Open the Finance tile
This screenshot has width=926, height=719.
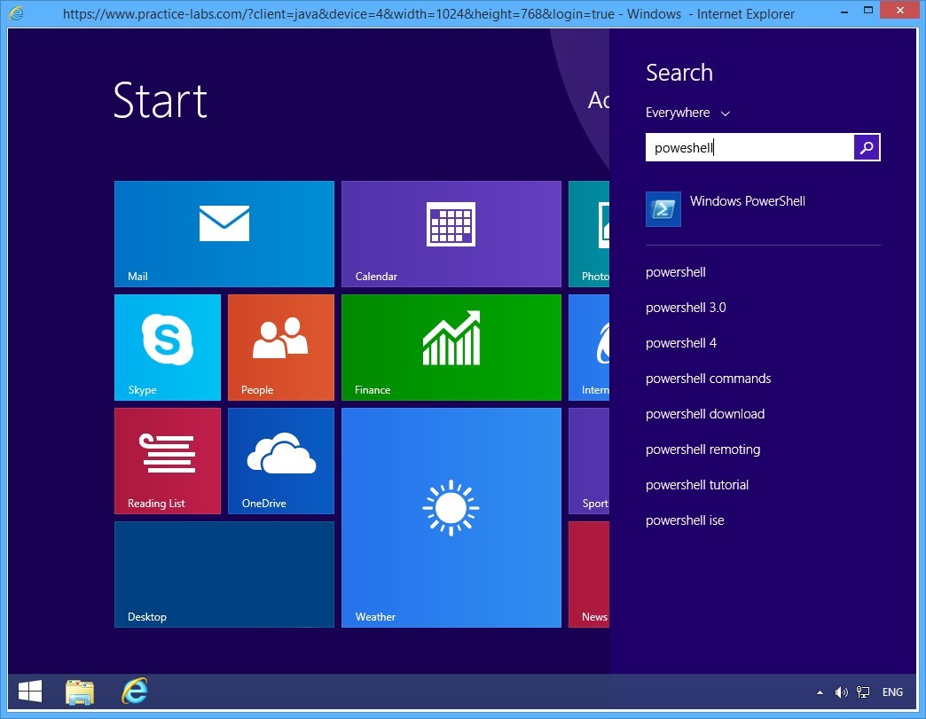pyautogui.click(x=451, y=347)
